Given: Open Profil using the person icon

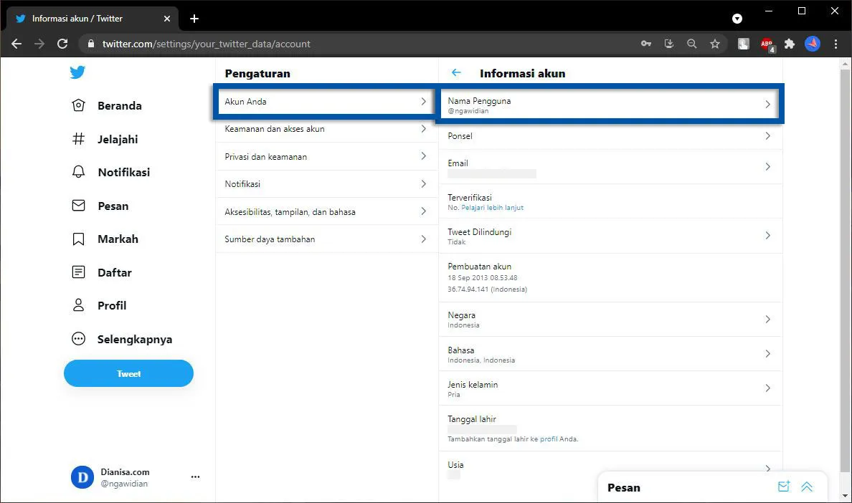Looking at the screenshot, I should click(x=77, y=305).
